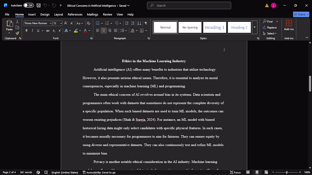Image resolution: width=312 pixels, height=175 pixels.
Task: Open the References tab
Action: [75, 14]
